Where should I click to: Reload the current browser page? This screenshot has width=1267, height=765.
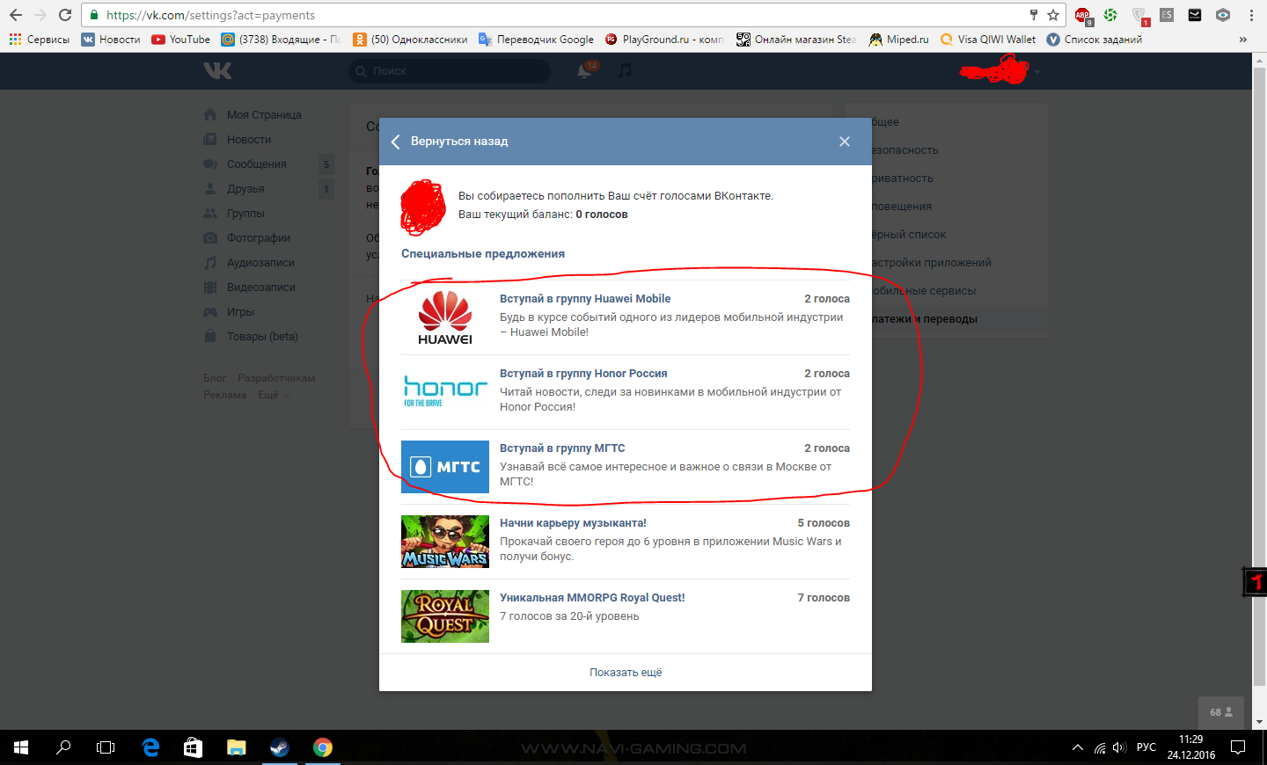pyautogui.click(x=65, y=15)
